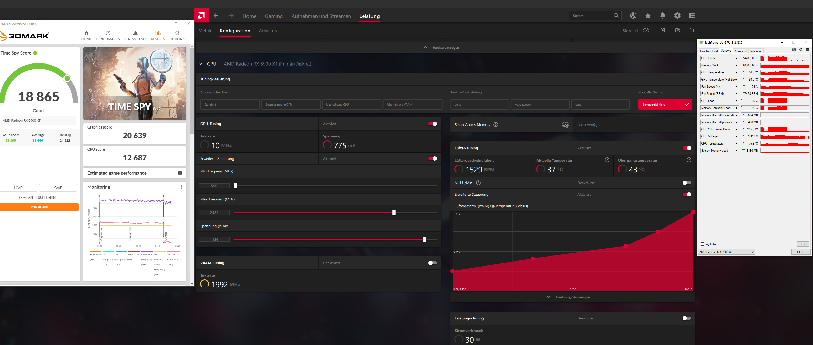
Task: Open AMD web browser globe icon
Action: [633, 16]
